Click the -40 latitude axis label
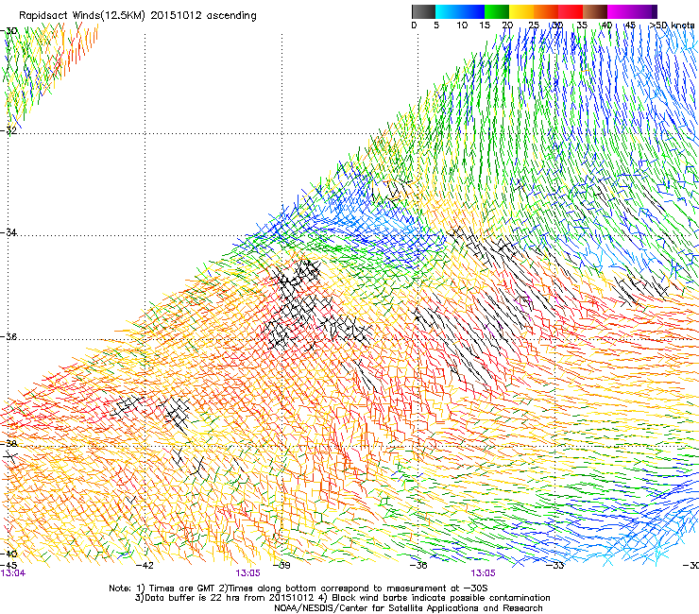699x614 pixels. [9, 554]
